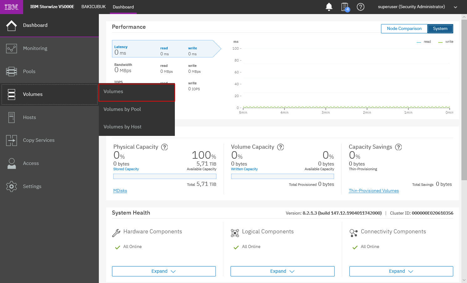Open Monitoring menu in sidebar
Image resolution: width=467 pixels, height=283 pixels.
click(49, 48)
